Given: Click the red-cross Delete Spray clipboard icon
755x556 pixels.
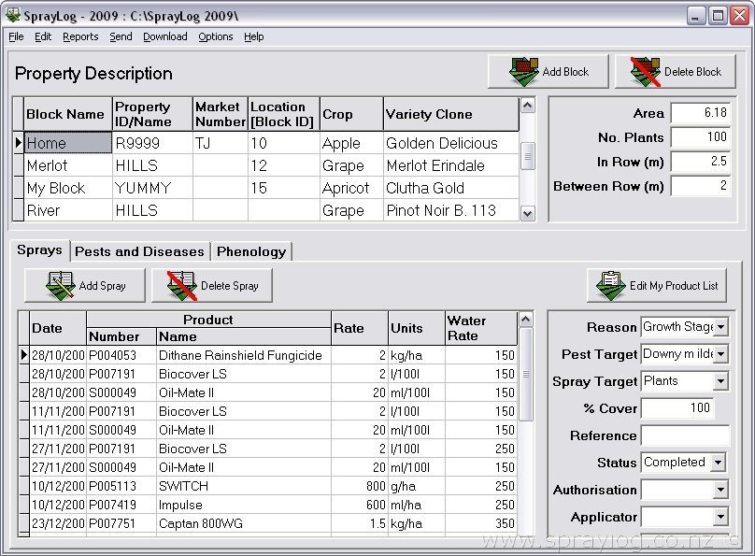Looking at the screenshot, I should (x=183, y=285).
